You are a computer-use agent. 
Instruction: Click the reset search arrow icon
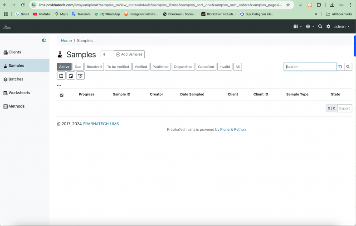pyautogui.click(x=340, y=67)
